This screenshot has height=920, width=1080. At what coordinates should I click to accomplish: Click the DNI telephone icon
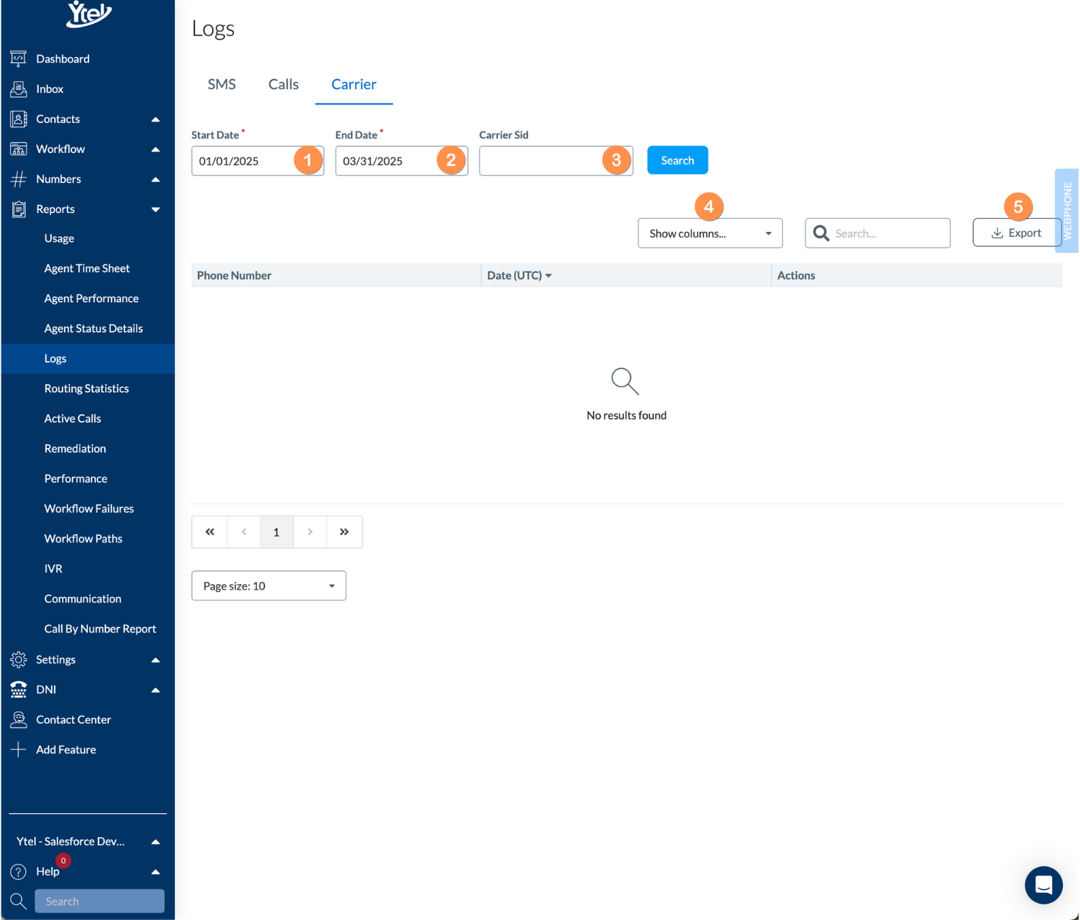tap(18, 689)
